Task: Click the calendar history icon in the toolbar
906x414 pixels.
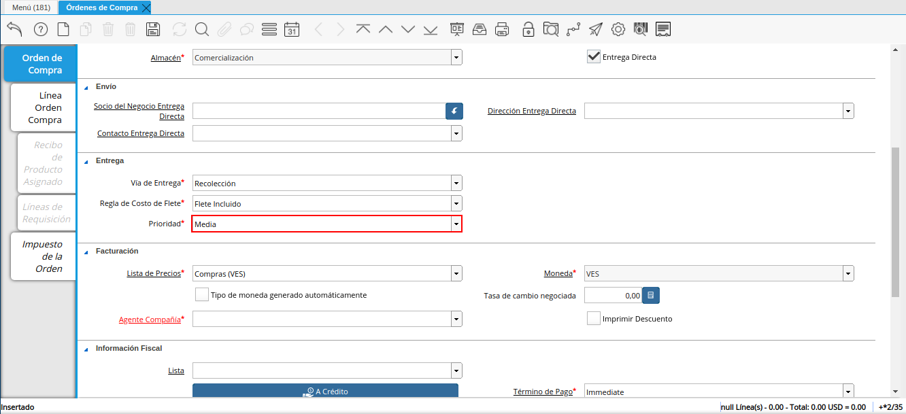Action: [x=292, y=29]
